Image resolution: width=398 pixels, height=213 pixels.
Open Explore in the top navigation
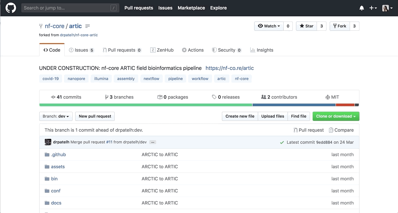click(x=218, y=8)
